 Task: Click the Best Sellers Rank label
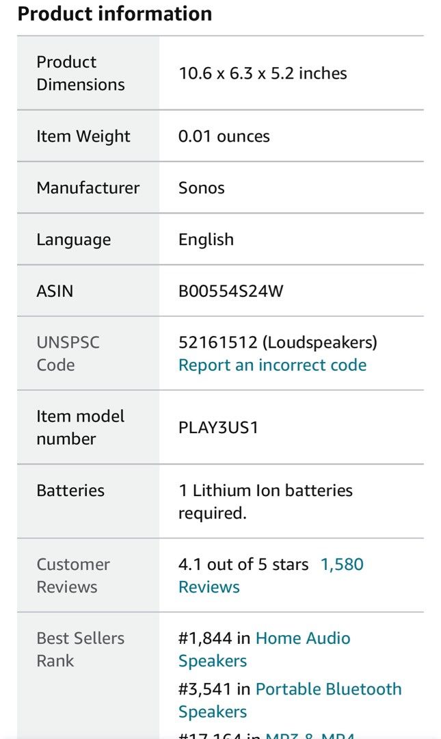click(x=81, y=649)
